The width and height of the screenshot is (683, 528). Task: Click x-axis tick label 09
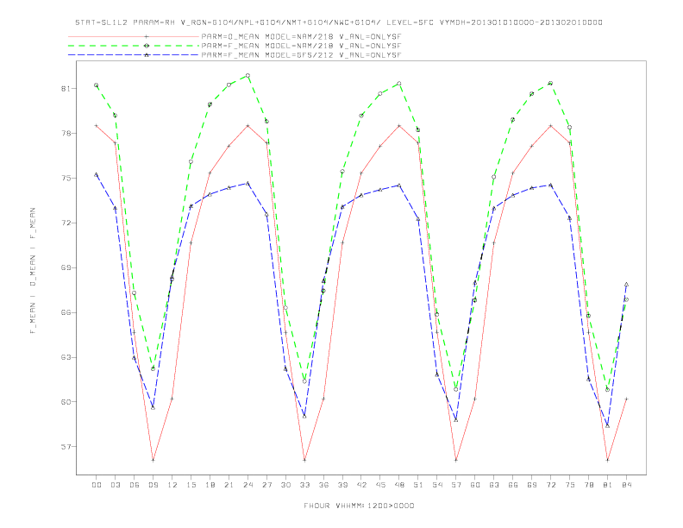153,485
